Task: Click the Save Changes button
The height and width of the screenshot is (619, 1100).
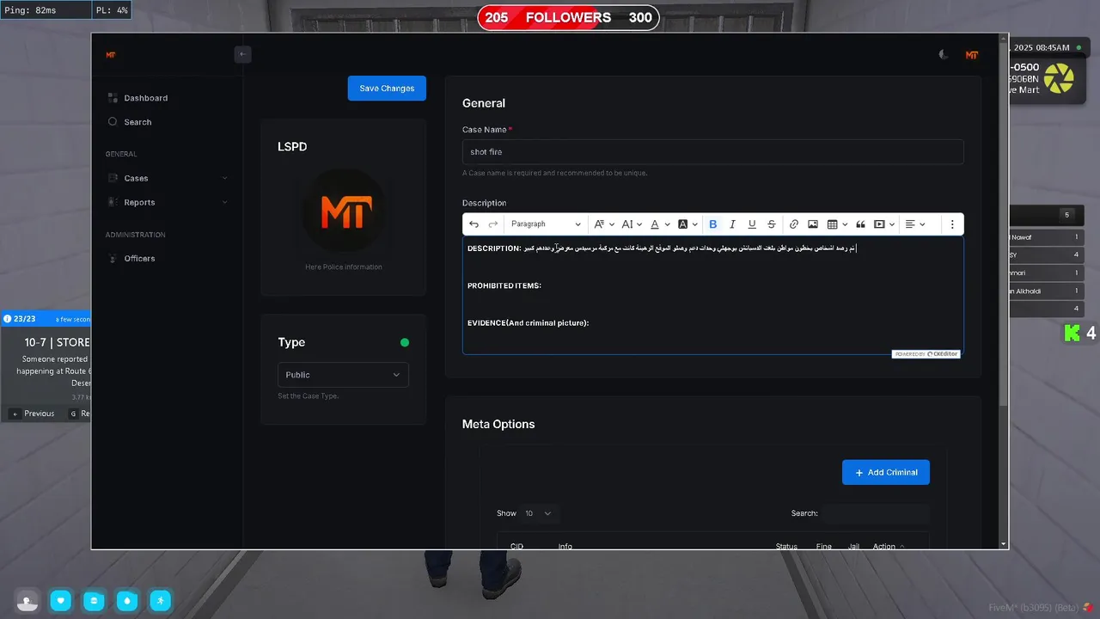Action: tap(387, 89)
